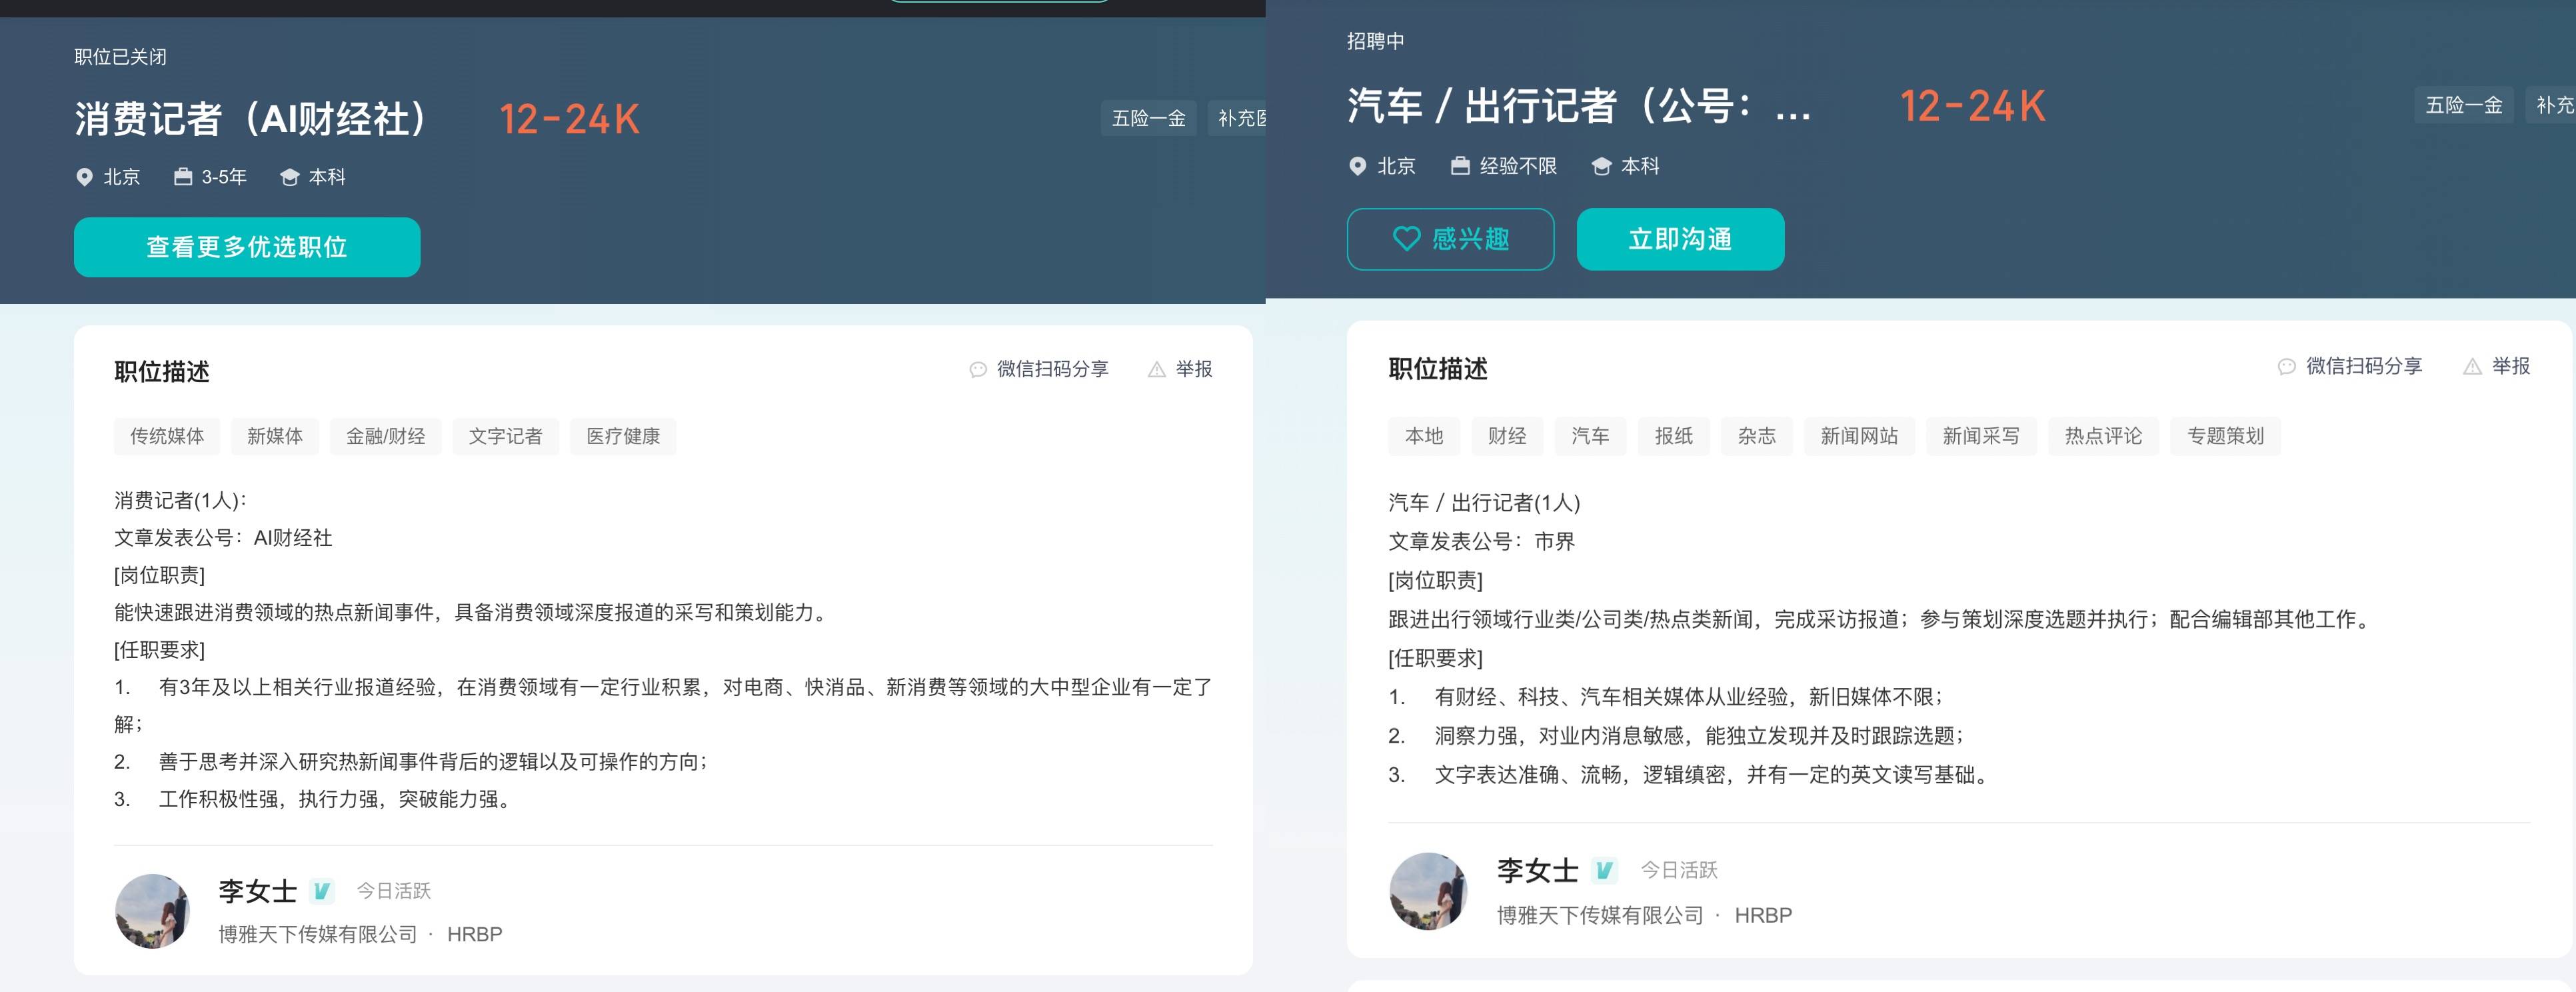Click verified badge next to right 李女士
This screenshot has height=992, width=2576.
click(1604, 870)
